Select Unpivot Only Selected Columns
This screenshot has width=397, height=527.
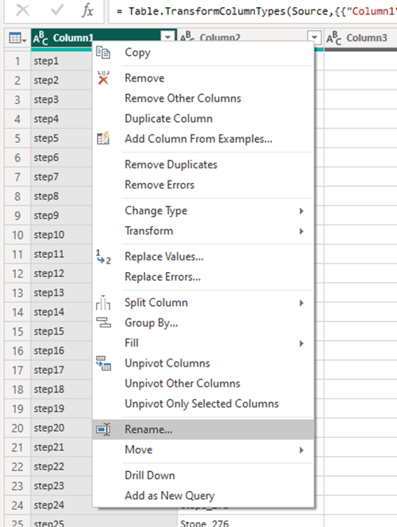pyautogui.click(x=202, y=404)
